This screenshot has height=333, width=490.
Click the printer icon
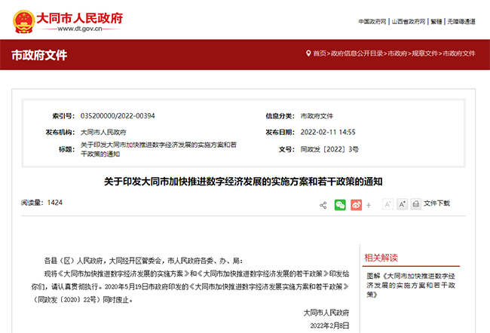point(415,204)
